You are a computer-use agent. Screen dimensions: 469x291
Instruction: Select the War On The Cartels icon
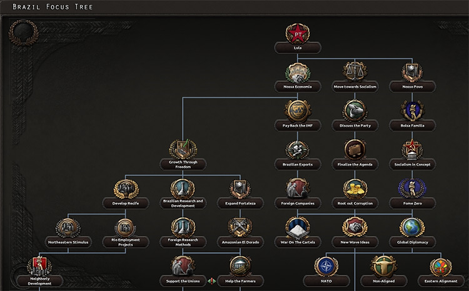point(298,228)
